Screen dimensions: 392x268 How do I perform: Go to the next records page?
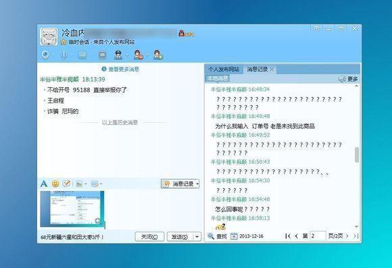(347, 236)
